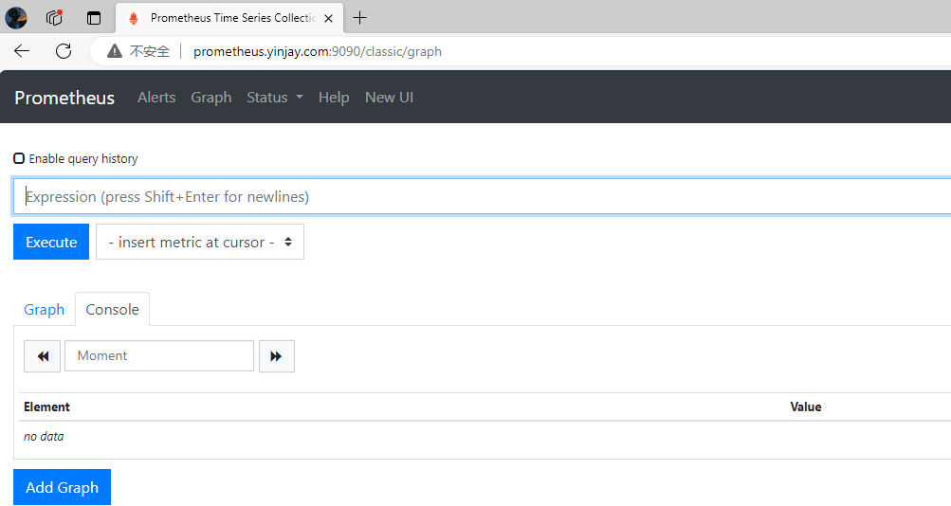Open insert metric at cursor dropdown
The height and width of the screenshot is (506, 951).
tap(199, 242)
